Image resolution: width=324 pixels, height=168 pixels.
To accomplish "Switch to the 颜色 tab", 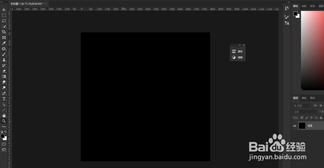I will [296, 6].
